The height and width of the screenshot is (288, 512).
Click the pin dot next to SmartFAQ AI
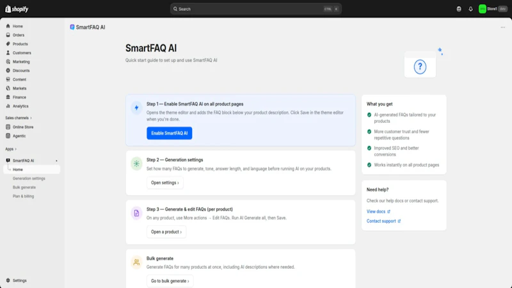pos(56,161)
